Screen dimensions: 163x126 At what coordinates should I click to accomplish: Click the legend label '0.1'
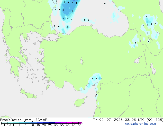tap(3, 125)
